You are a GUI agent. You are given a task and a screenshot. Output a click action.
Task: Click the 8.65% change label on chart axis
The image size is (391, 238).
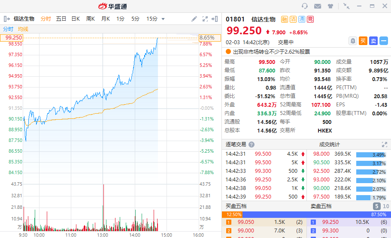coord(210,38)
